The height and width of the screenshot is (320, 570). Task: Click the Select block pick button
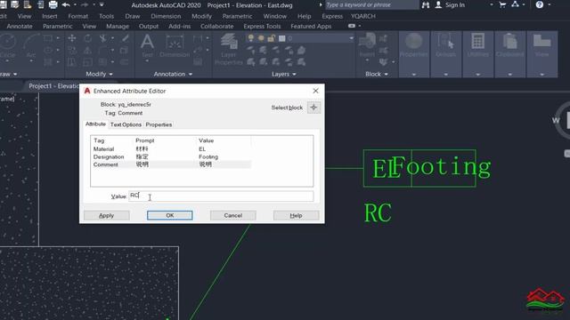(313, 108)
